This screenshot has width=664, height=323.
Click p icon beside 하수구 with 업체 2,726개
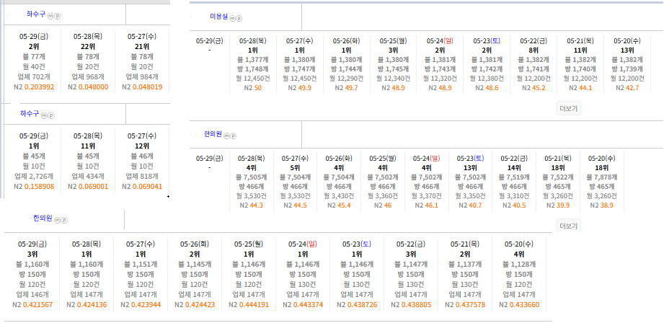[51, 115]
